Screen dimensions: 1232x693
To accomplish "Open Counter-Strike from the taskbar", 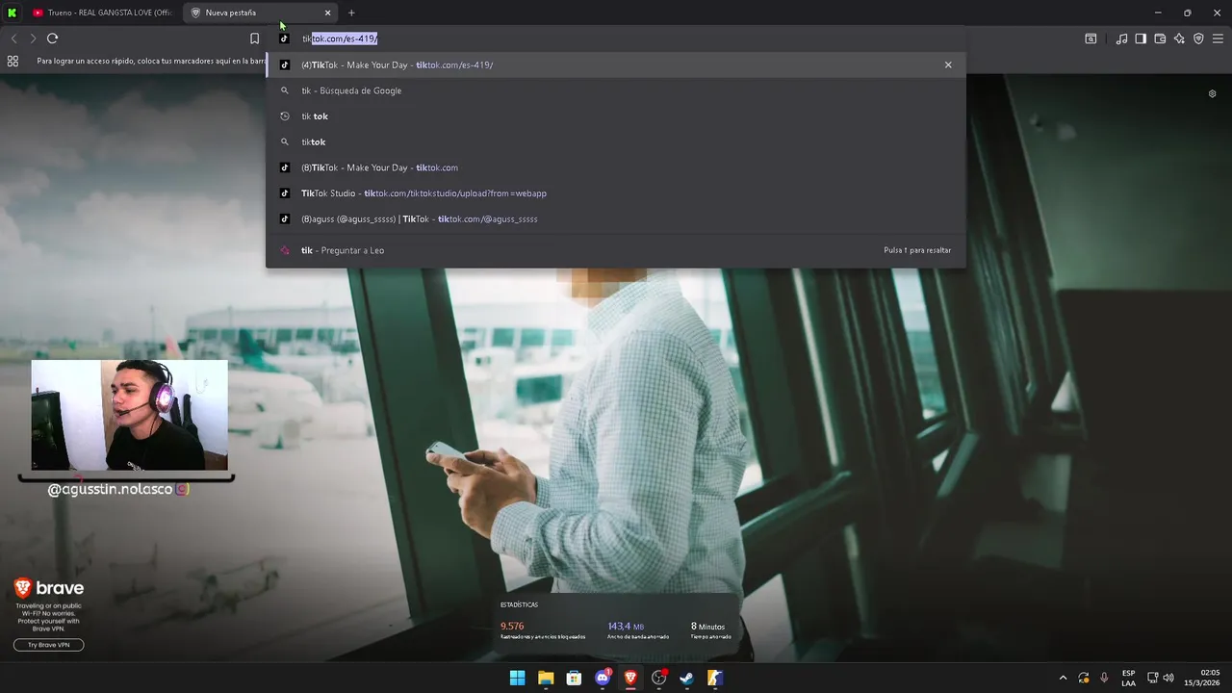I will click(715, 678).
